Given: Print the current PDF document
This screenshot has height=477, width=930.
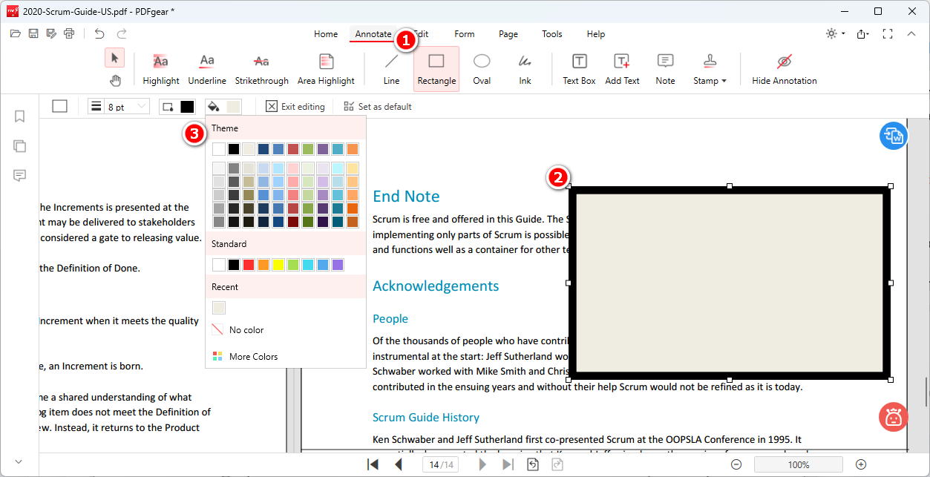Looking at the screenshot, I should coord(69,33).
